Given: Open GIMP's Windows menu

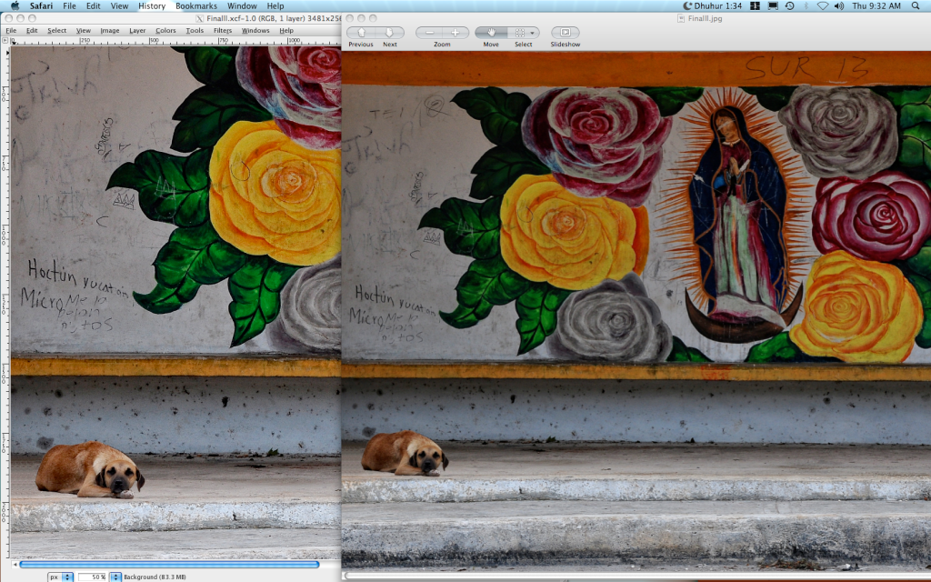Looking at the screenshot, I should click(x=255, y=30).
